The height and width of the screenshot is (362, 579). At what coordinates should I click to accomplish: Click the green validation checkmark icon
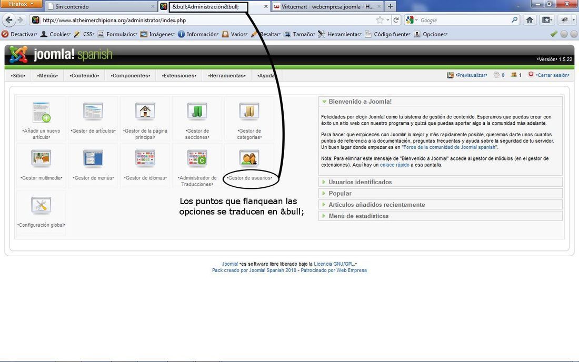[554, 34]
